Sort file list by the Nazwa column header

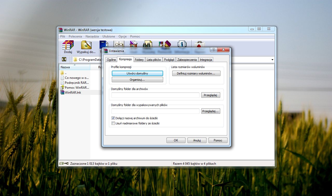[x=74, y=67]
